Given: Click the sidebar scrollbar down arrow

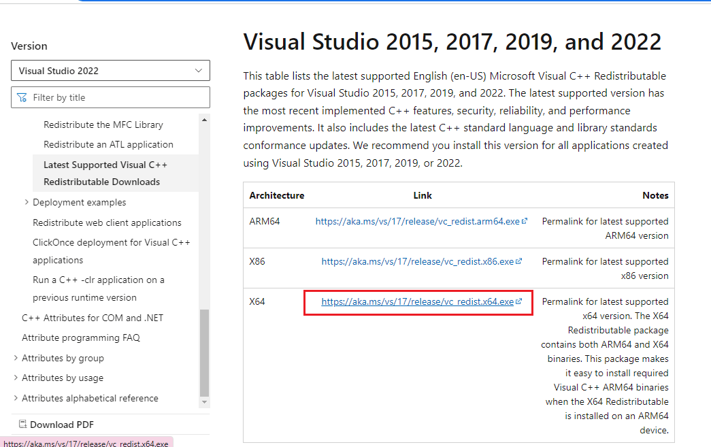Looking at the screenshot, I should [204, 402].
